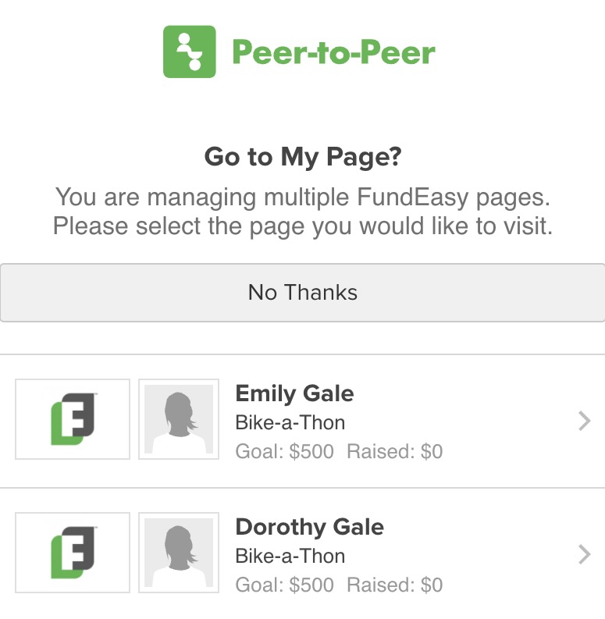Select Emily Gale's profile avatar

coord(179,419)
